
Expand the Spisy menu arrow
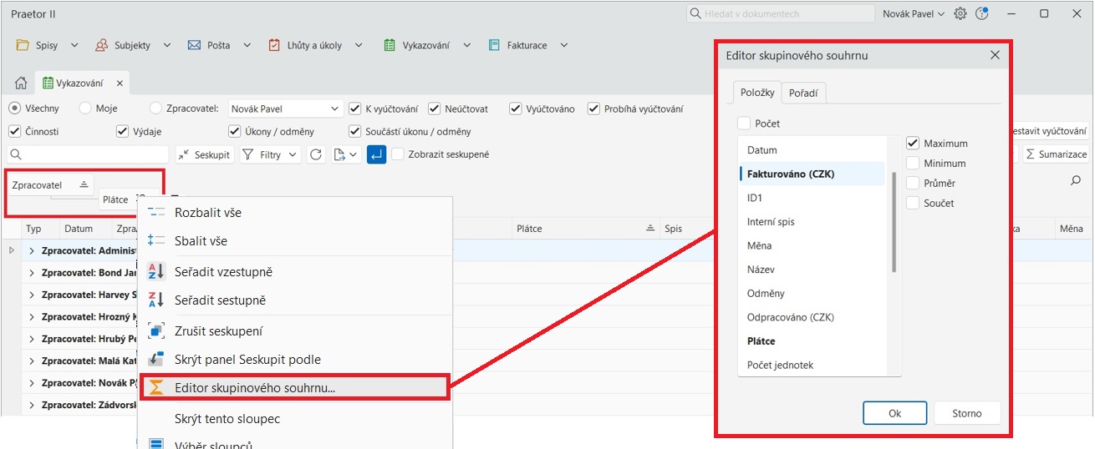click(x=74, y=45)
